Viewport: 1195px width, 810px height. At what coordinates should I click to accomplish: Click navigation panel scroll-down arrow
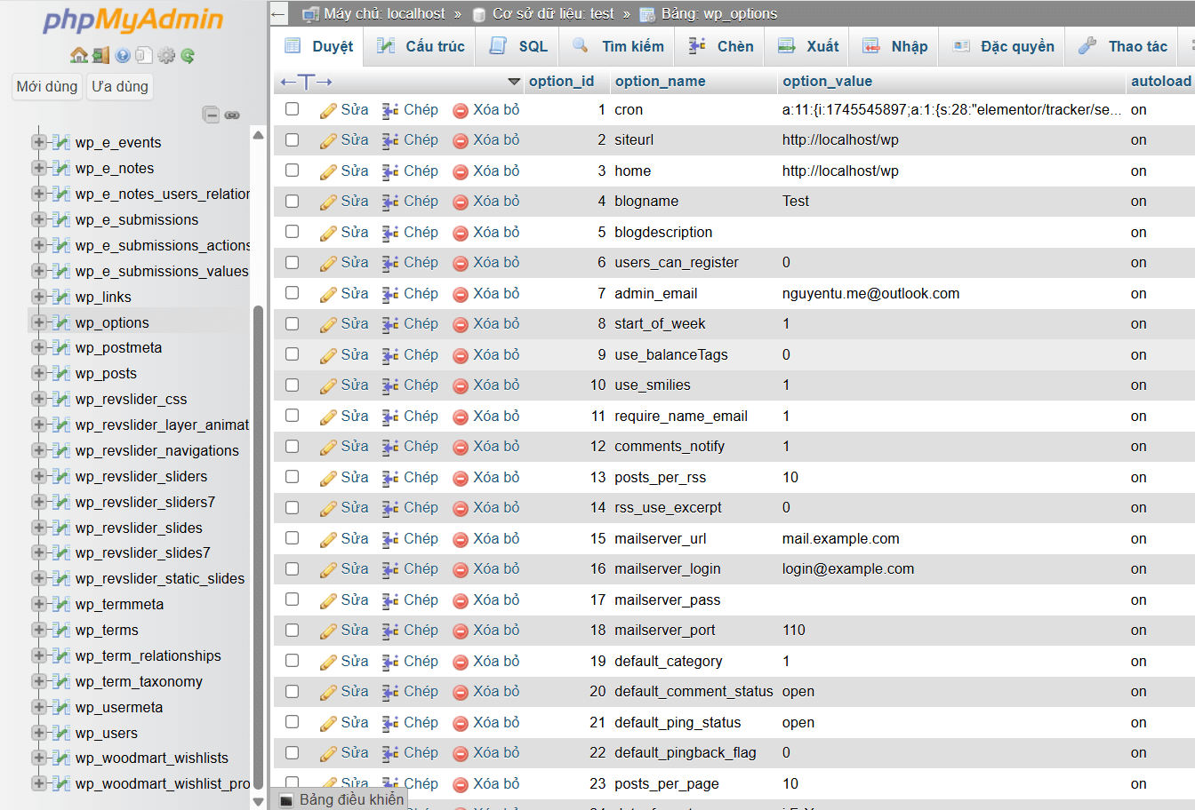pyautogui.click(x=258, y=801)
